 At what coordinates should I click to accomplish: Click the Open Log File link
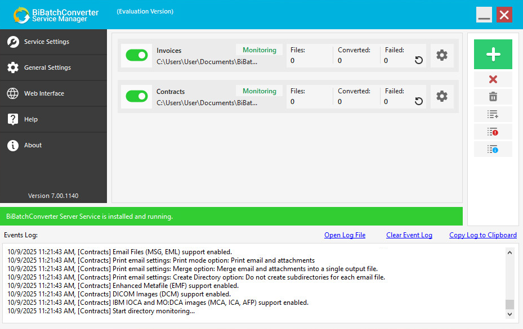[345, 235]
